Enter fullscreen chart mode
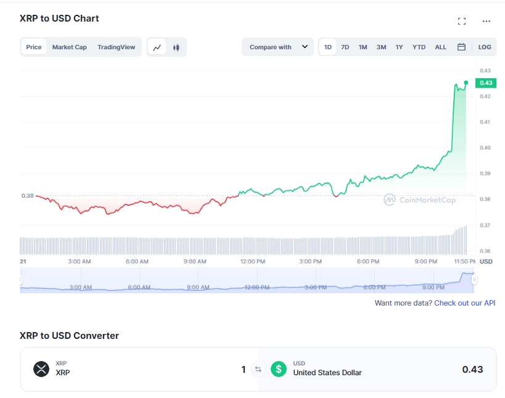 [462, 22]
